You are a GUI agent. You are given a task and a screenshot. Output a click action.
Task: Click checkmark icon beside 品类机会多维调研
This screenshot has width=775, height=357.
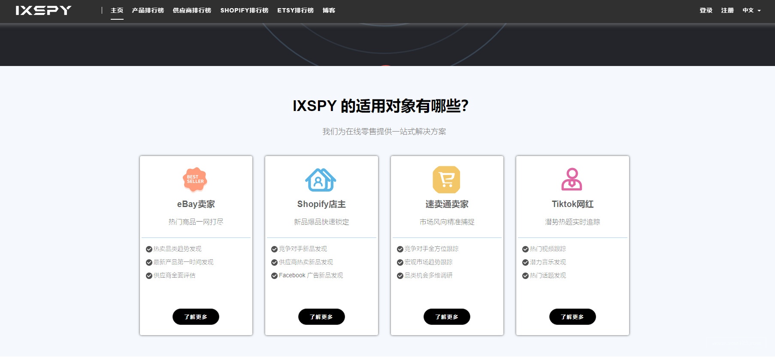click(x=400, y=276)
